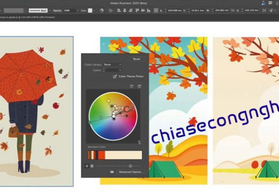This screenshot has height=193, width=279.
Task: Click the Opacity label in control bar
Action: tap(57, 11)
